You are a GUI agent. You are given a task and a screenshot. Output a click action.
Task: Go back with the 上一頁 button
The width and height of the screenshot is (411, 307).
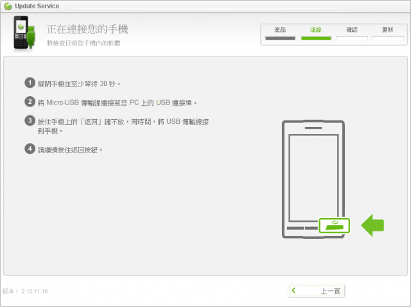[x=316, y=290]
